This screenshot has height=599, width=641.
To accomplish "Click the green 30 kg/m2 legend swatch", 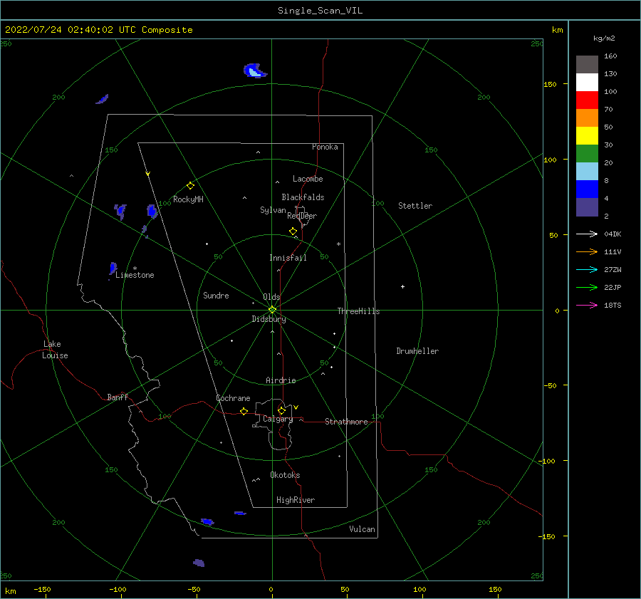I will point(587,154).
